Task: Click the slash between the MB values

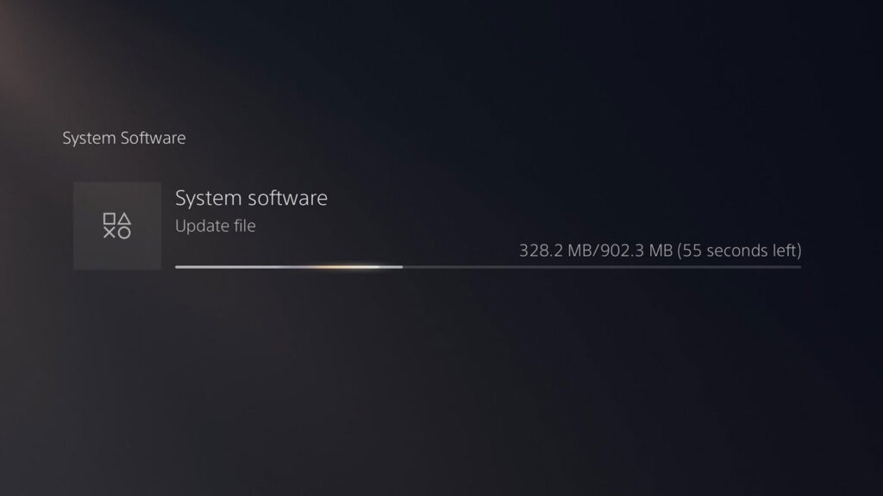Action: (x=596, y=251)
